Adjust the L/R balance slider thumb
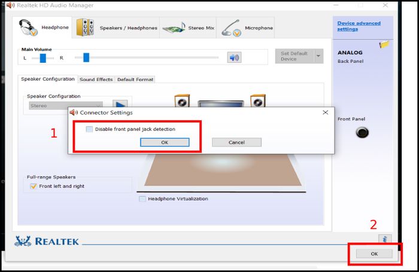 pyautogui.click(x=42, y=58)
